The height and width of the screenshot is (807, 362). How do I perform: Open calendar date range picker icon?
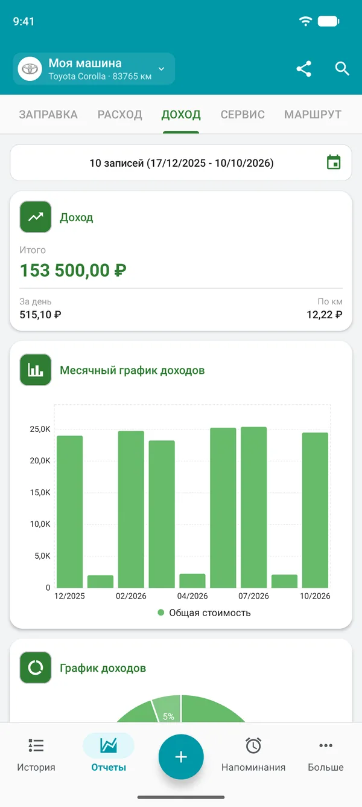[x=334, y=162]
